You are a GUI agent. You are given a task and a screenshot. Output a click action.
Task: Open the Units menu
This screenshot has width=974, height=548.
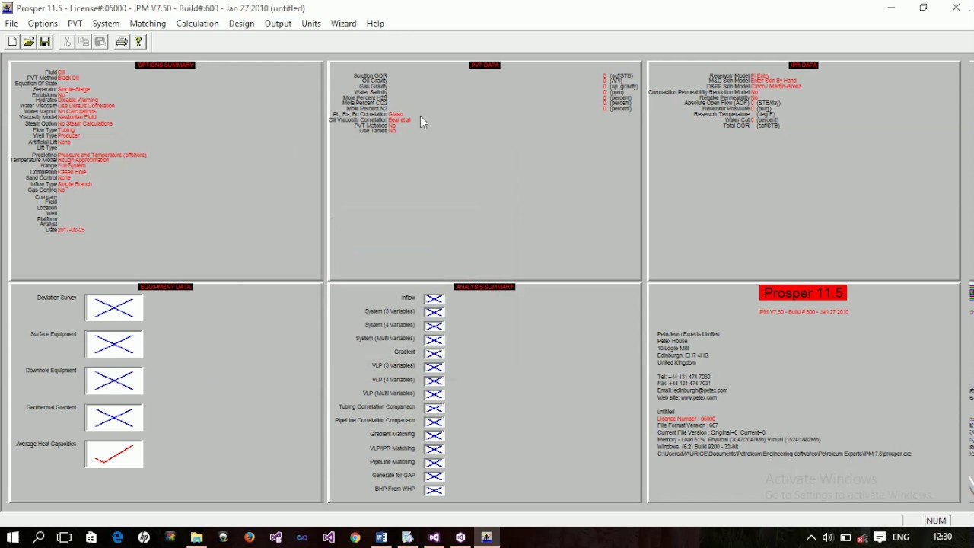click(x=310, y=24)
